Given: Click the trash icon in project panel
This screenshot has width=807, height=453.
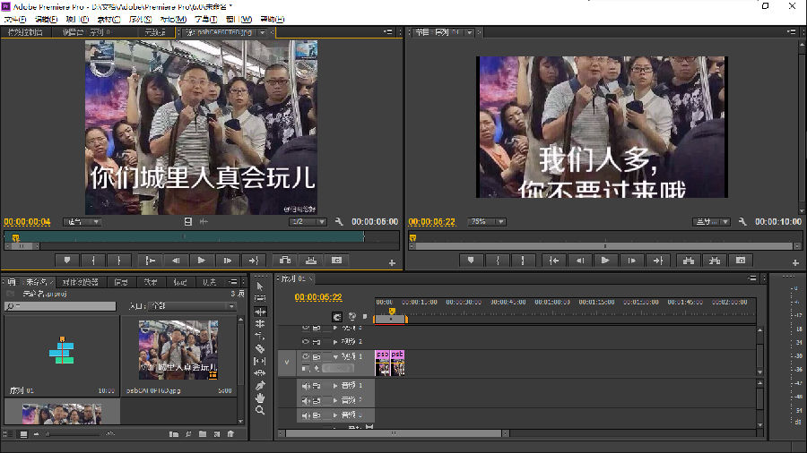Looking at the screenshot, I should point(230,434).
